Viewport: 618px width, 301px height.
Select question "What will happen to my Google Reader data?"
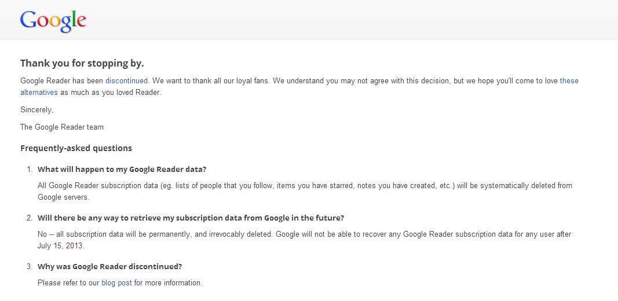click(122, 170)
